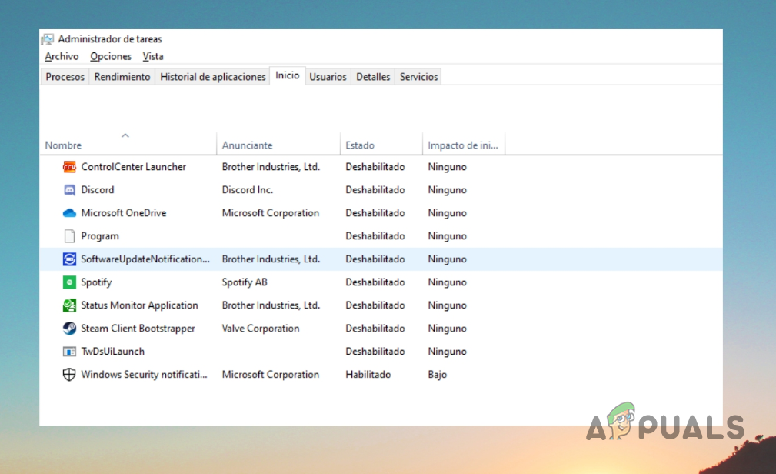
Task: Go to the Servicios tab
Action: (x=419, y=77)
